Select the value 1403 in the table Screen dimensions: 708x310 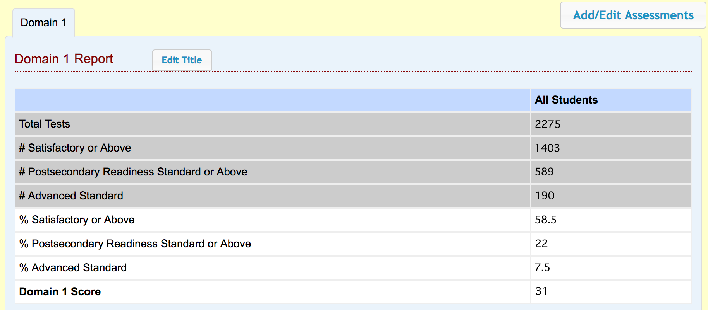(547, 148)
